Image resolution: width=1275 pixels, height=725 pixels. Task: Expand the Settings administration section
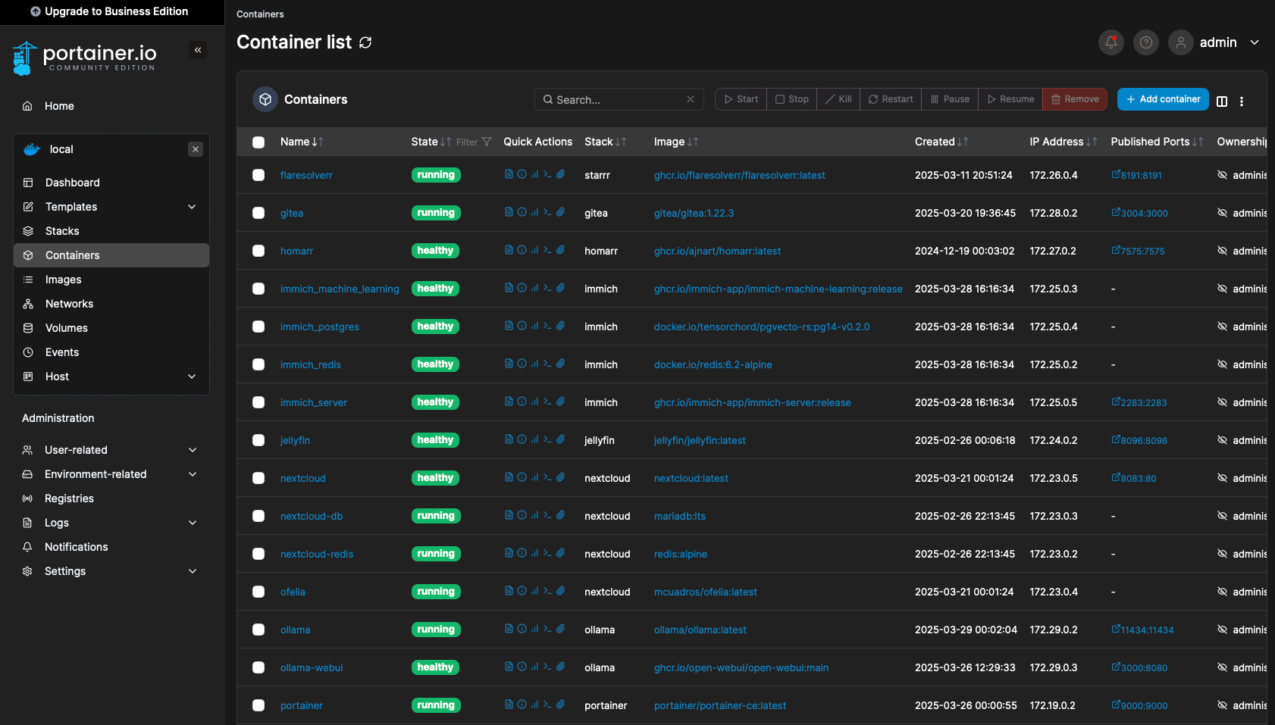192,571
